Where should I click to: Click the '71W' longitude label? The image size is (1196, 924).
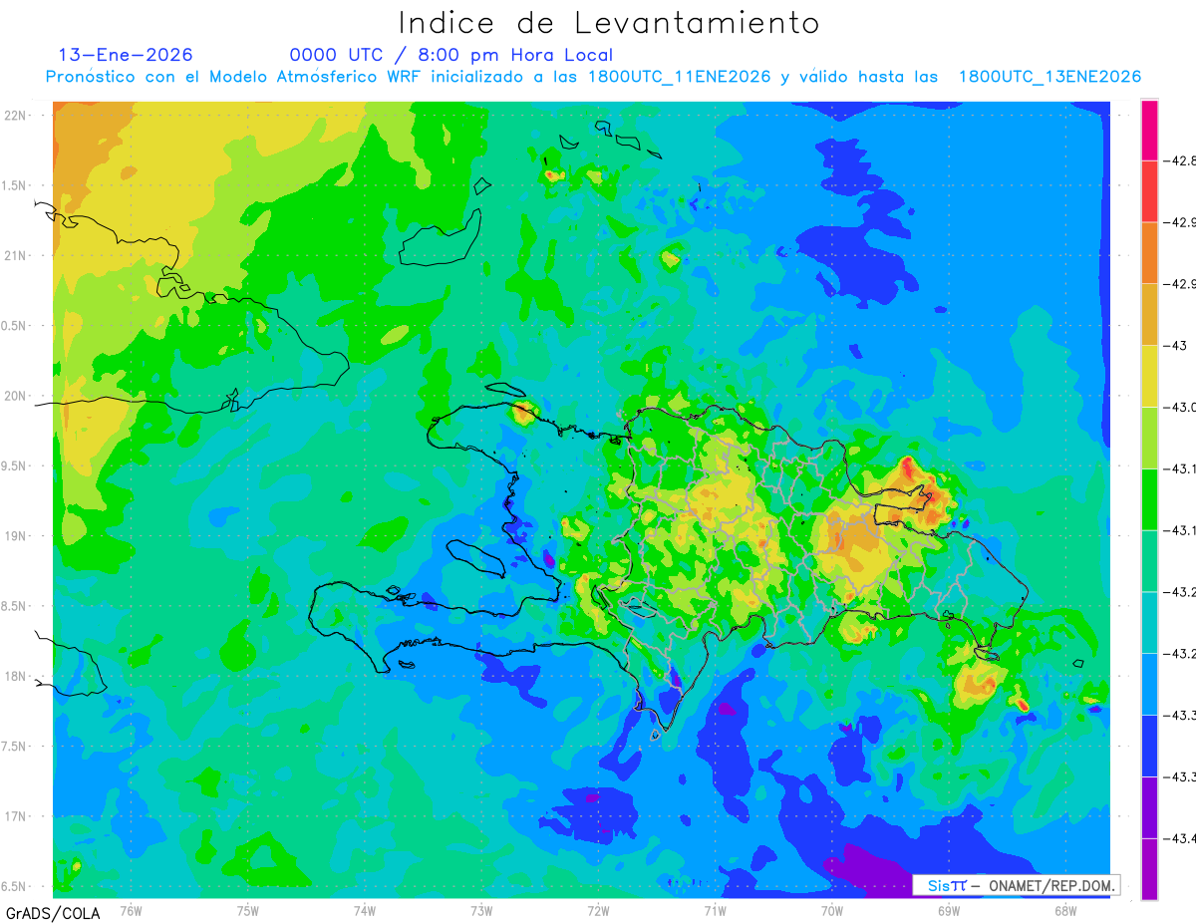715,909
